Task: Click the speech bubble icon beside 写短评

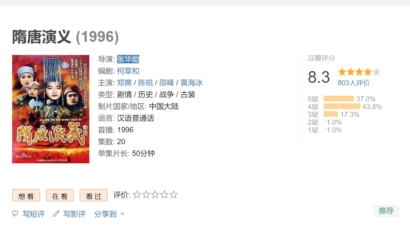Action: pos(15,214)
